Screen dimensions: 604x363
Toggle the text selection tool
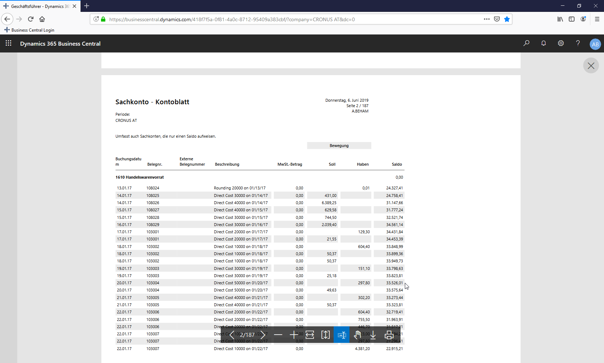[342, 335]
